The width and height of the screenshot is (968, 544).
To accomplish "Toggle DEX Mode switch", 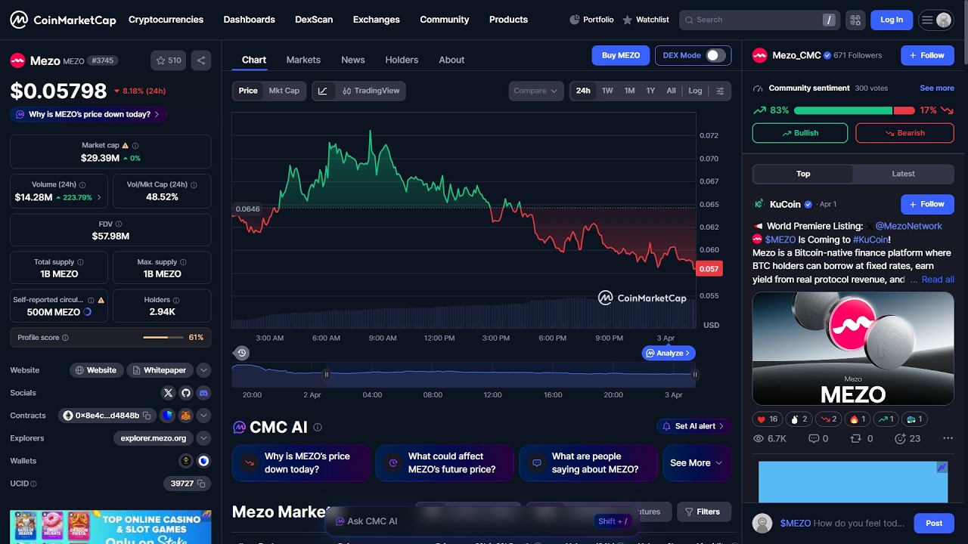I will 715,55.
